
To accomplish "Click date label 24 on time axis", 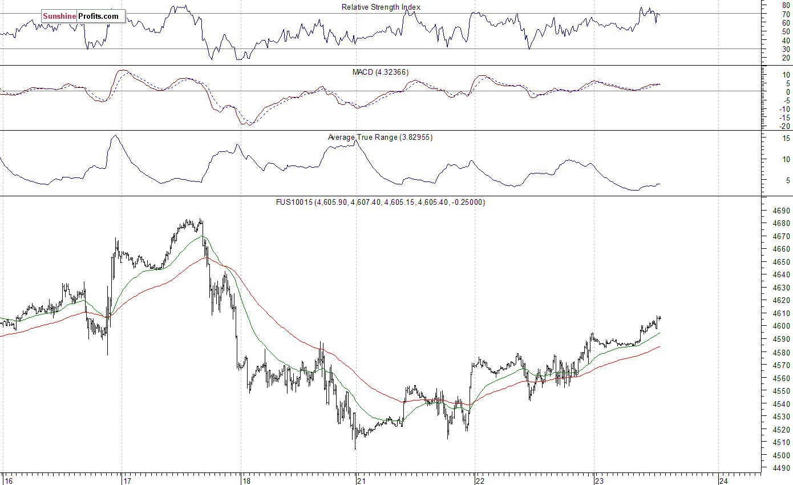I will point(724,480).
